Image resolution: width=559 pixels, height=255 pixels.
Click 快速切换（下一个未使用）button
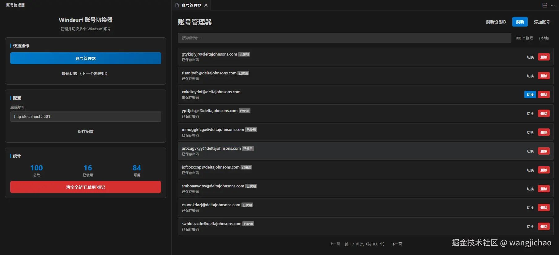(x=86, y=73)
